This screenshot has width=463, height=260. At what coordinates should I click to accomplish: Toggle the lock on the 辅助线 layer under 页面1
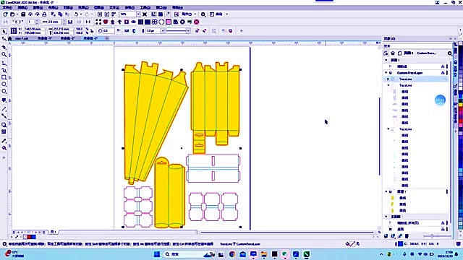click(443, 66)
